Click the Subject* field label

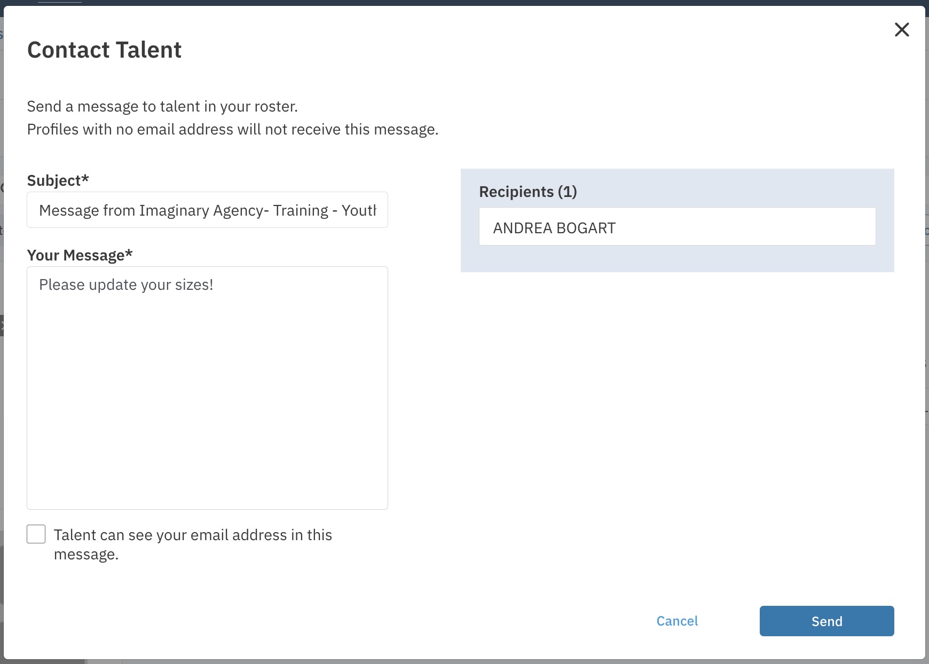[x=58, y=180]
